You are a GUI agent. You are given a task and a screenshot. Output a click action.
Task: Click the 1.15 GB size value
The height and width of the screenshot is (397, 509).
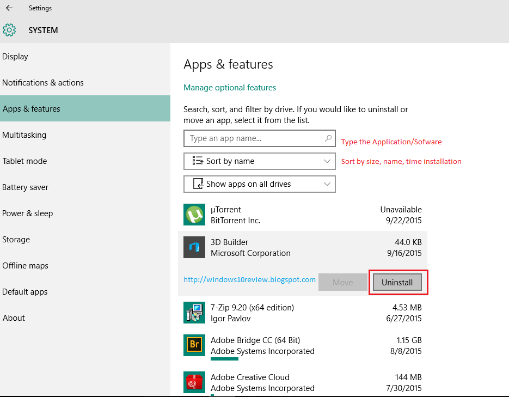click(409, 340)
